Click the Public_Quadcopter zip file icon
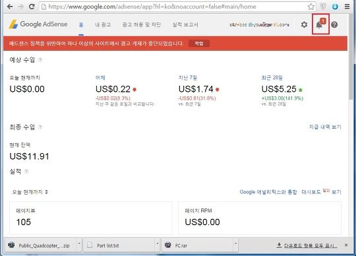This screenshot has width=356, height=256. click(x=11, y=245)
